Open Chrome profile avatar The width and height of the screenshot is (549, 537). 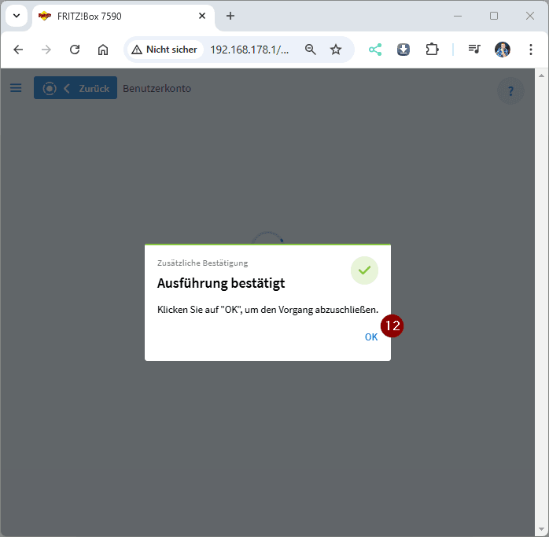point(503,50)
